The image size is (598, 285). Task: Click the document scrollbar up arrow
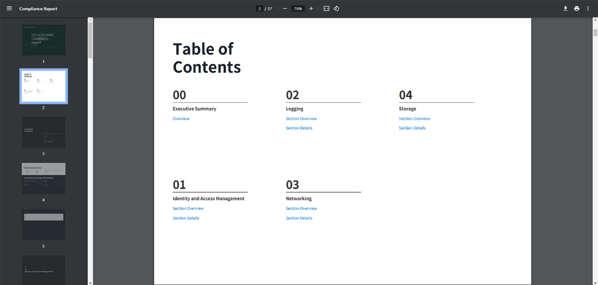(x=595, y=20)
